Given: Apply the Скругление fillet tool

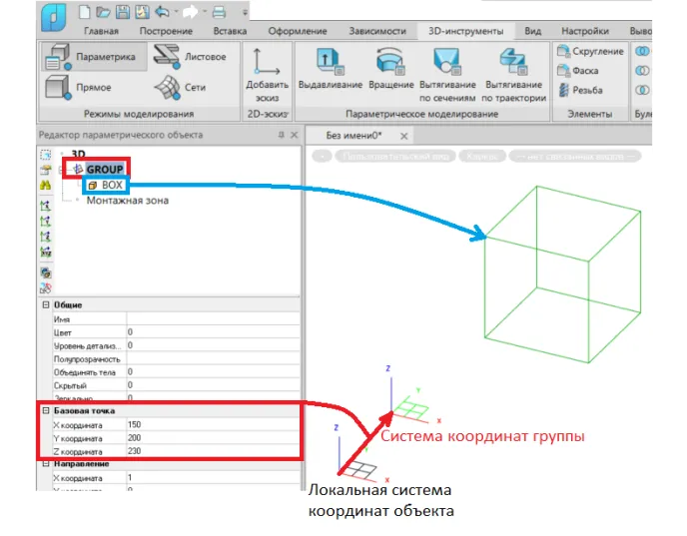Looking at the screenshot, I should click(590, 51).
